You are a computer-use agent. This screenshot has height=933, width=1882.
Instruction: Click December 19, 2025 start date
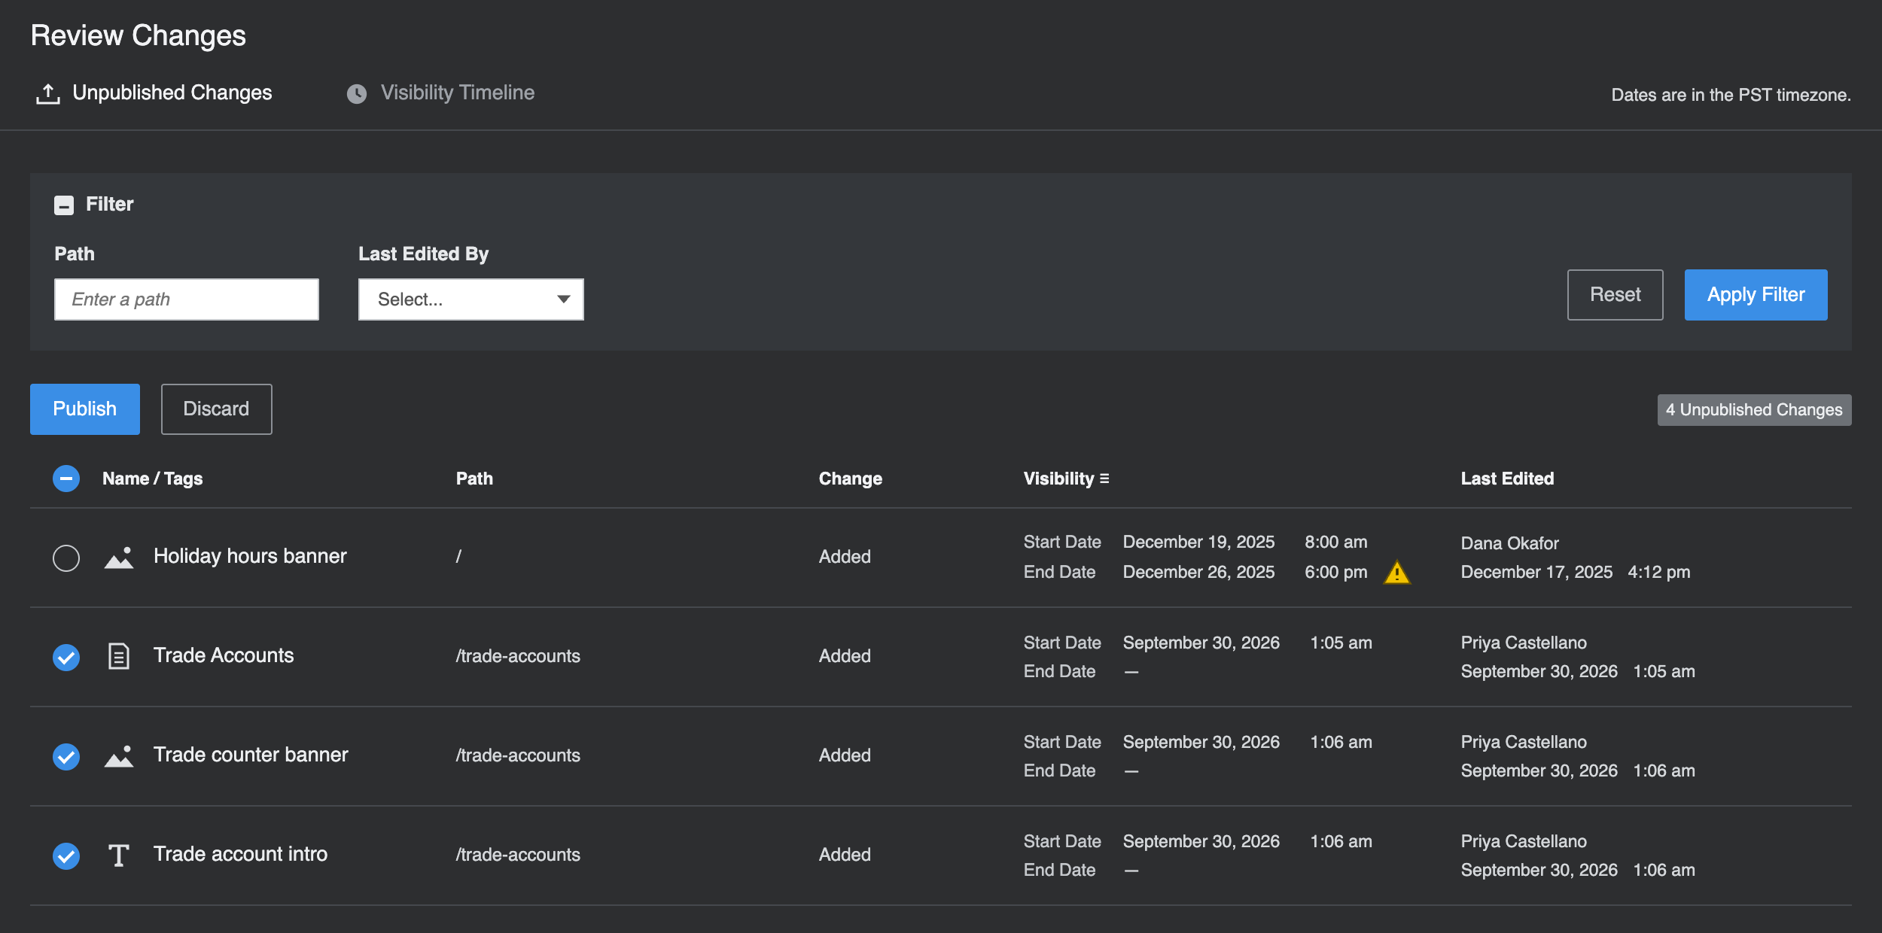pos(1199,542)
